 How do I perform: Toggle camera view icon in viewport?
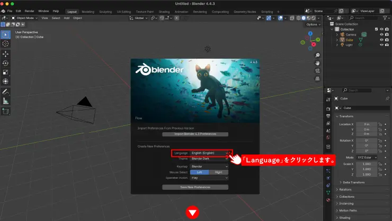tap(317, 71)
